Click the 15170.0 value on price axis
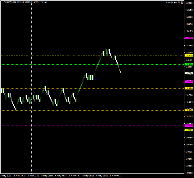Screen dimensions: 194x178 click(189, 95)
